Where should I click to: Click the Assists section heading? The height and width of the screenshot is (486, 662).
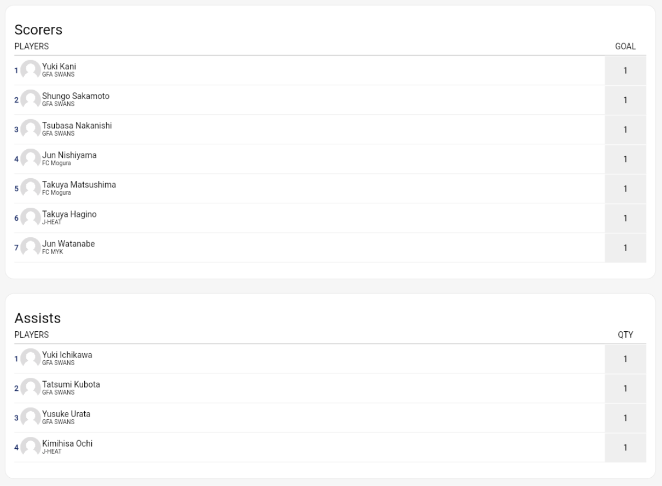37,318
